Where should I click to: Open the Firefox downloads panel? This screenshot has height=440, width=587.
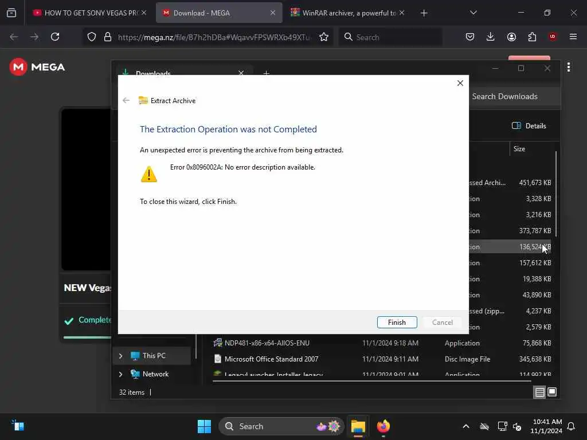coord(491,37)
